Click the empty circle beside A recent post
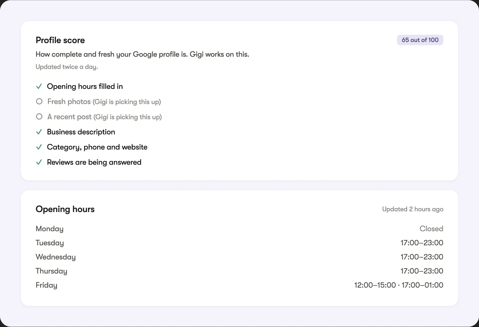The height and width of the screenshot is (327, 479). tap(39, 117)
